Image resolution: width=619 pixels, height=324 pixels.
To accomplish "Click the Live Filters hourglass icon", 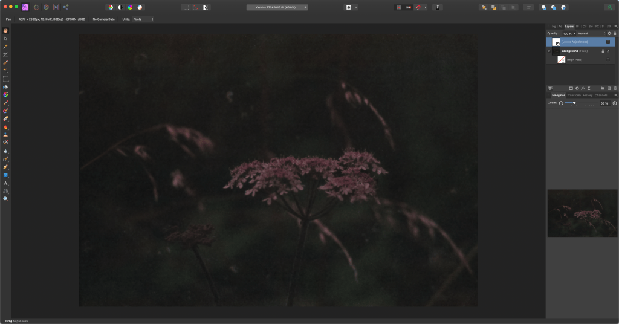I will 589,88.
